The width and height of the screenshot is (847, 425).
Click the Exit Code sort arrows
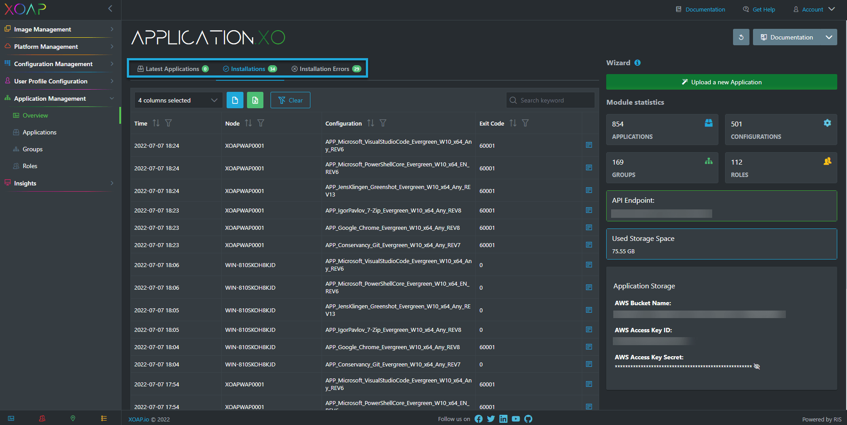click(x=513, y=123)
